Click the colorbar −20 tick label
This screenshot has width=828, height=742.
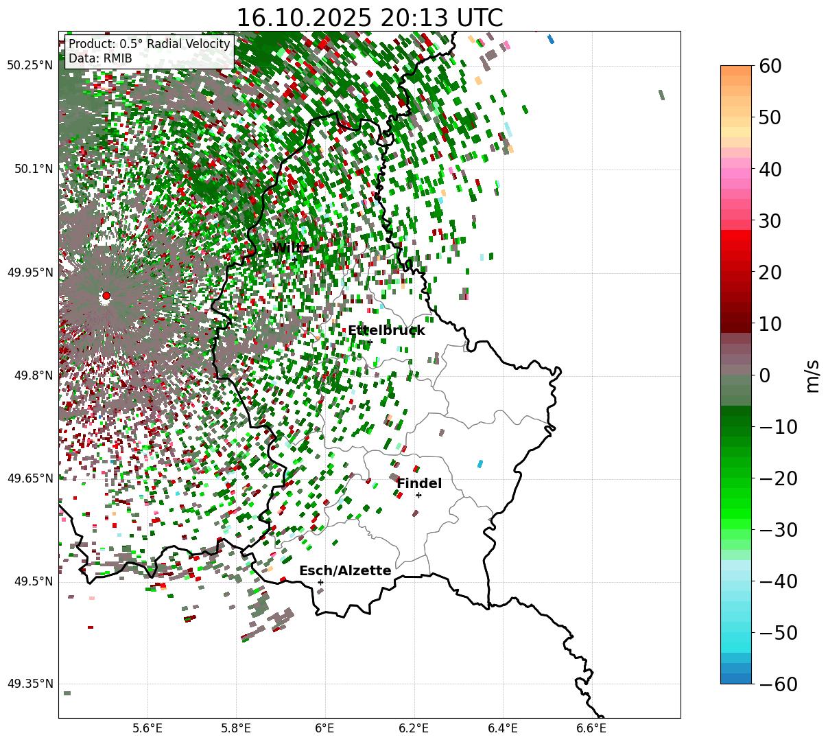tap(779, 478)
